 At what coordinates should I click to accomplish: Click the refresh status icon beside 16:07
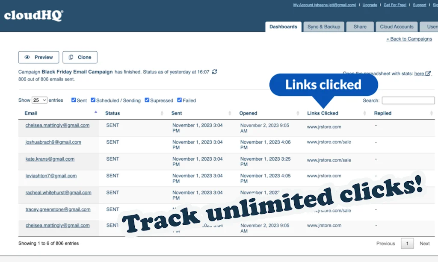[214, 72]
